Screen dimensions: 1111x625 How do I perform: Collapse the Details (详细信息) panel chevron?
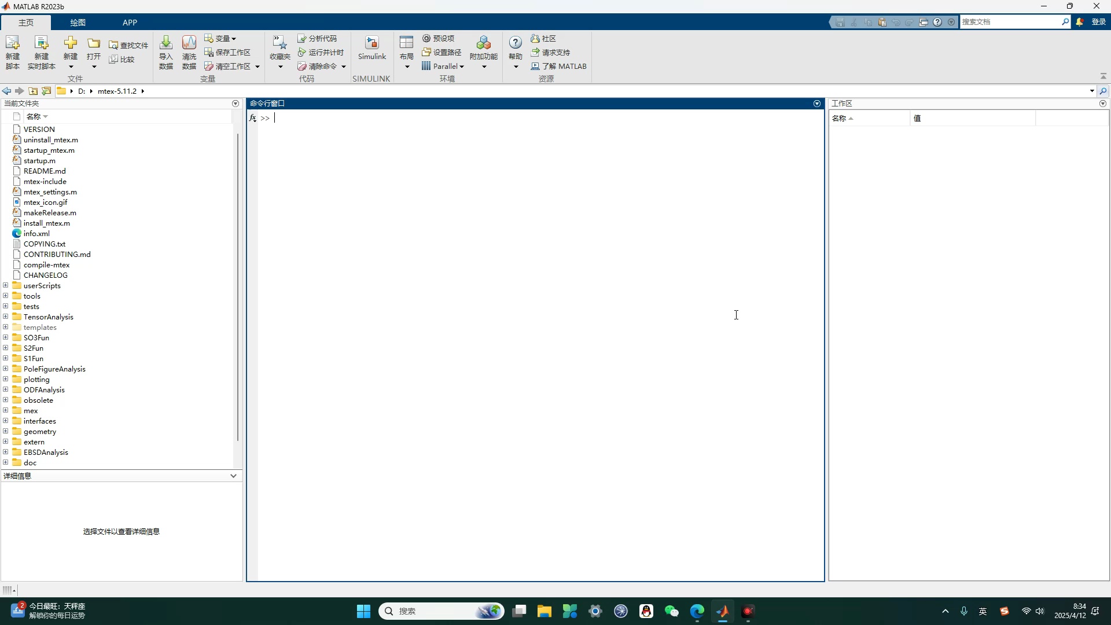[233, 476]
